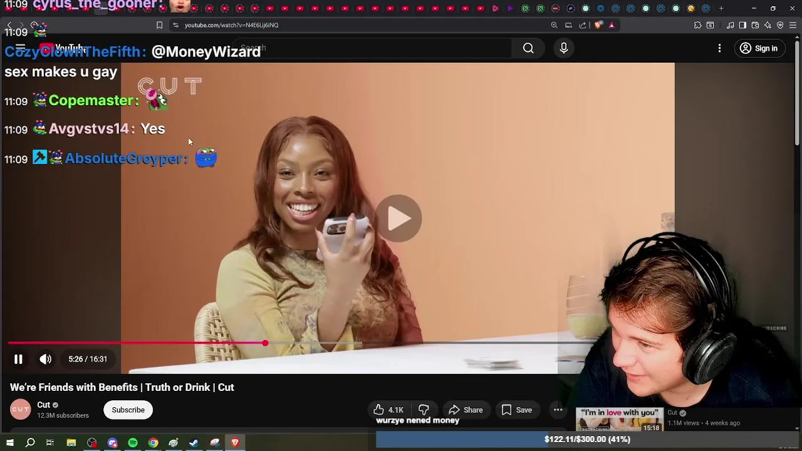Seek using the red progress bar scrubber

(x=265, y=343)
